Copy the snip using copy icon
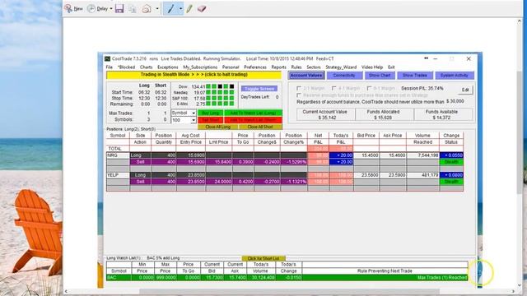Screen dimensions: 527x296 [x=133, y=9]
